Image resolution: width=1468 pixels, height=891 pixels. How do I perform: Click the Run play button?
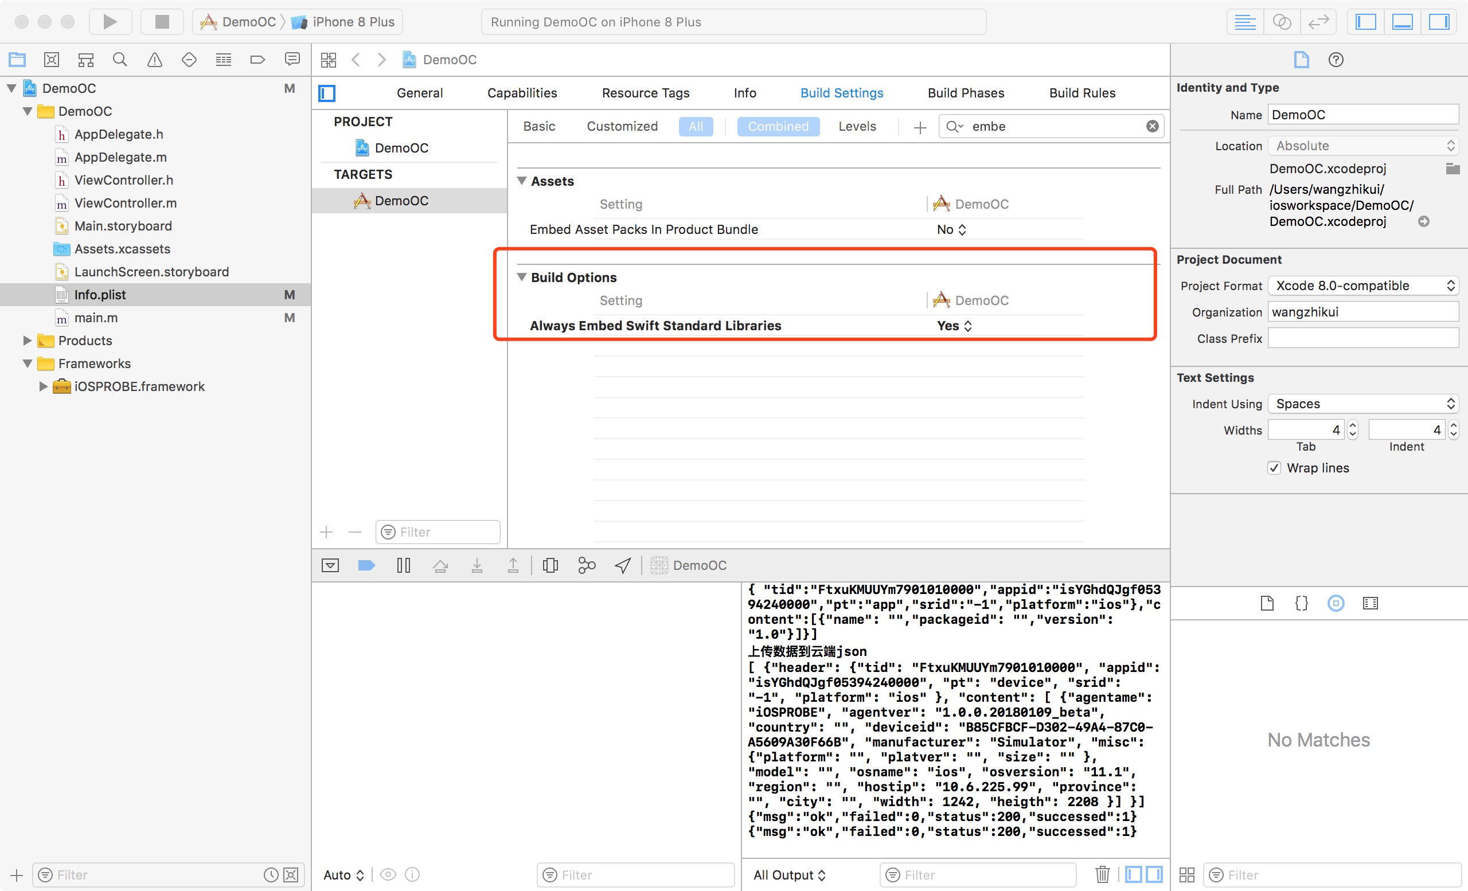(x=110, y=22)
